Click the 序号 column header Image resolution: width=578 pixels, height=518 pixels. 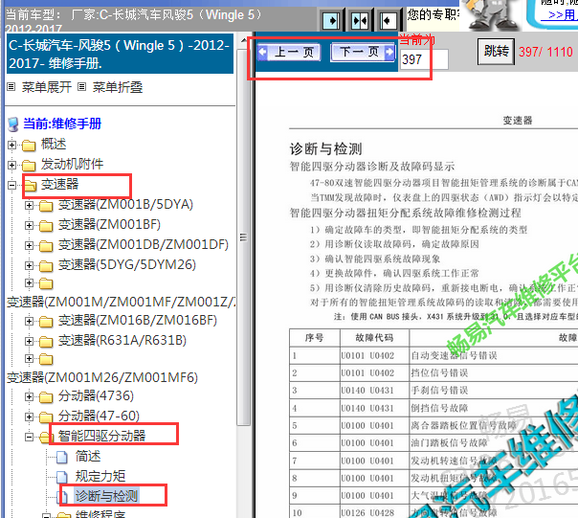coord(314,338)
